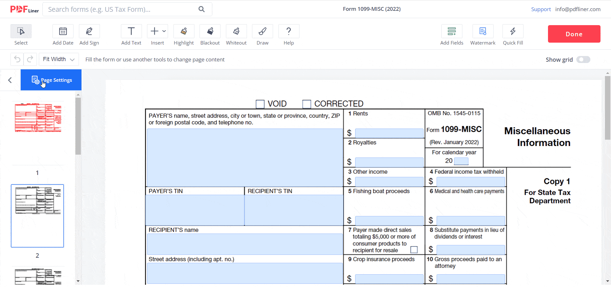Activate the Select tool

21,31
